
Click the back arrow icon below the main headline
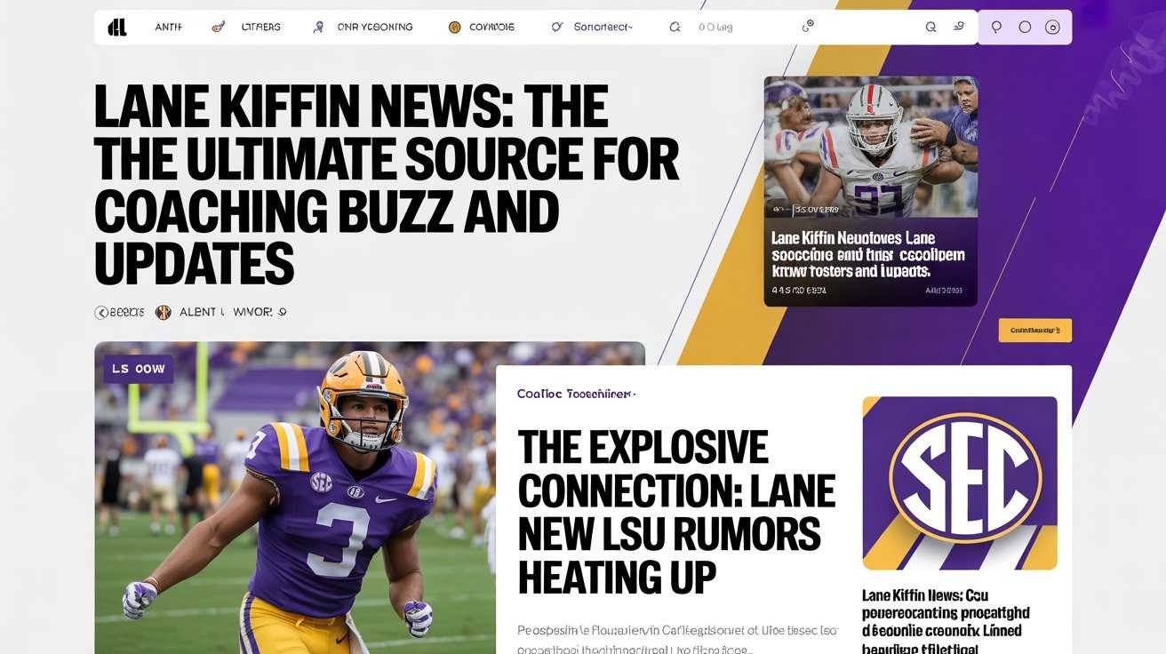(101, 312)
